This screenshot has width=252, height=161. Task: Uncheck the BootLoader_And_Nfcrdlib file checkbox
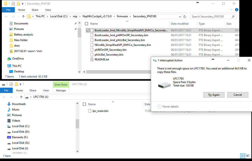click(x=88, y=30)
